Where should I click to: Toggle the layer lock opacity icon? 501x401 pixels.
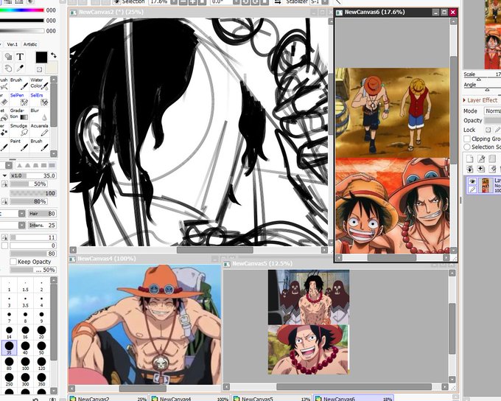coord(488,130)
